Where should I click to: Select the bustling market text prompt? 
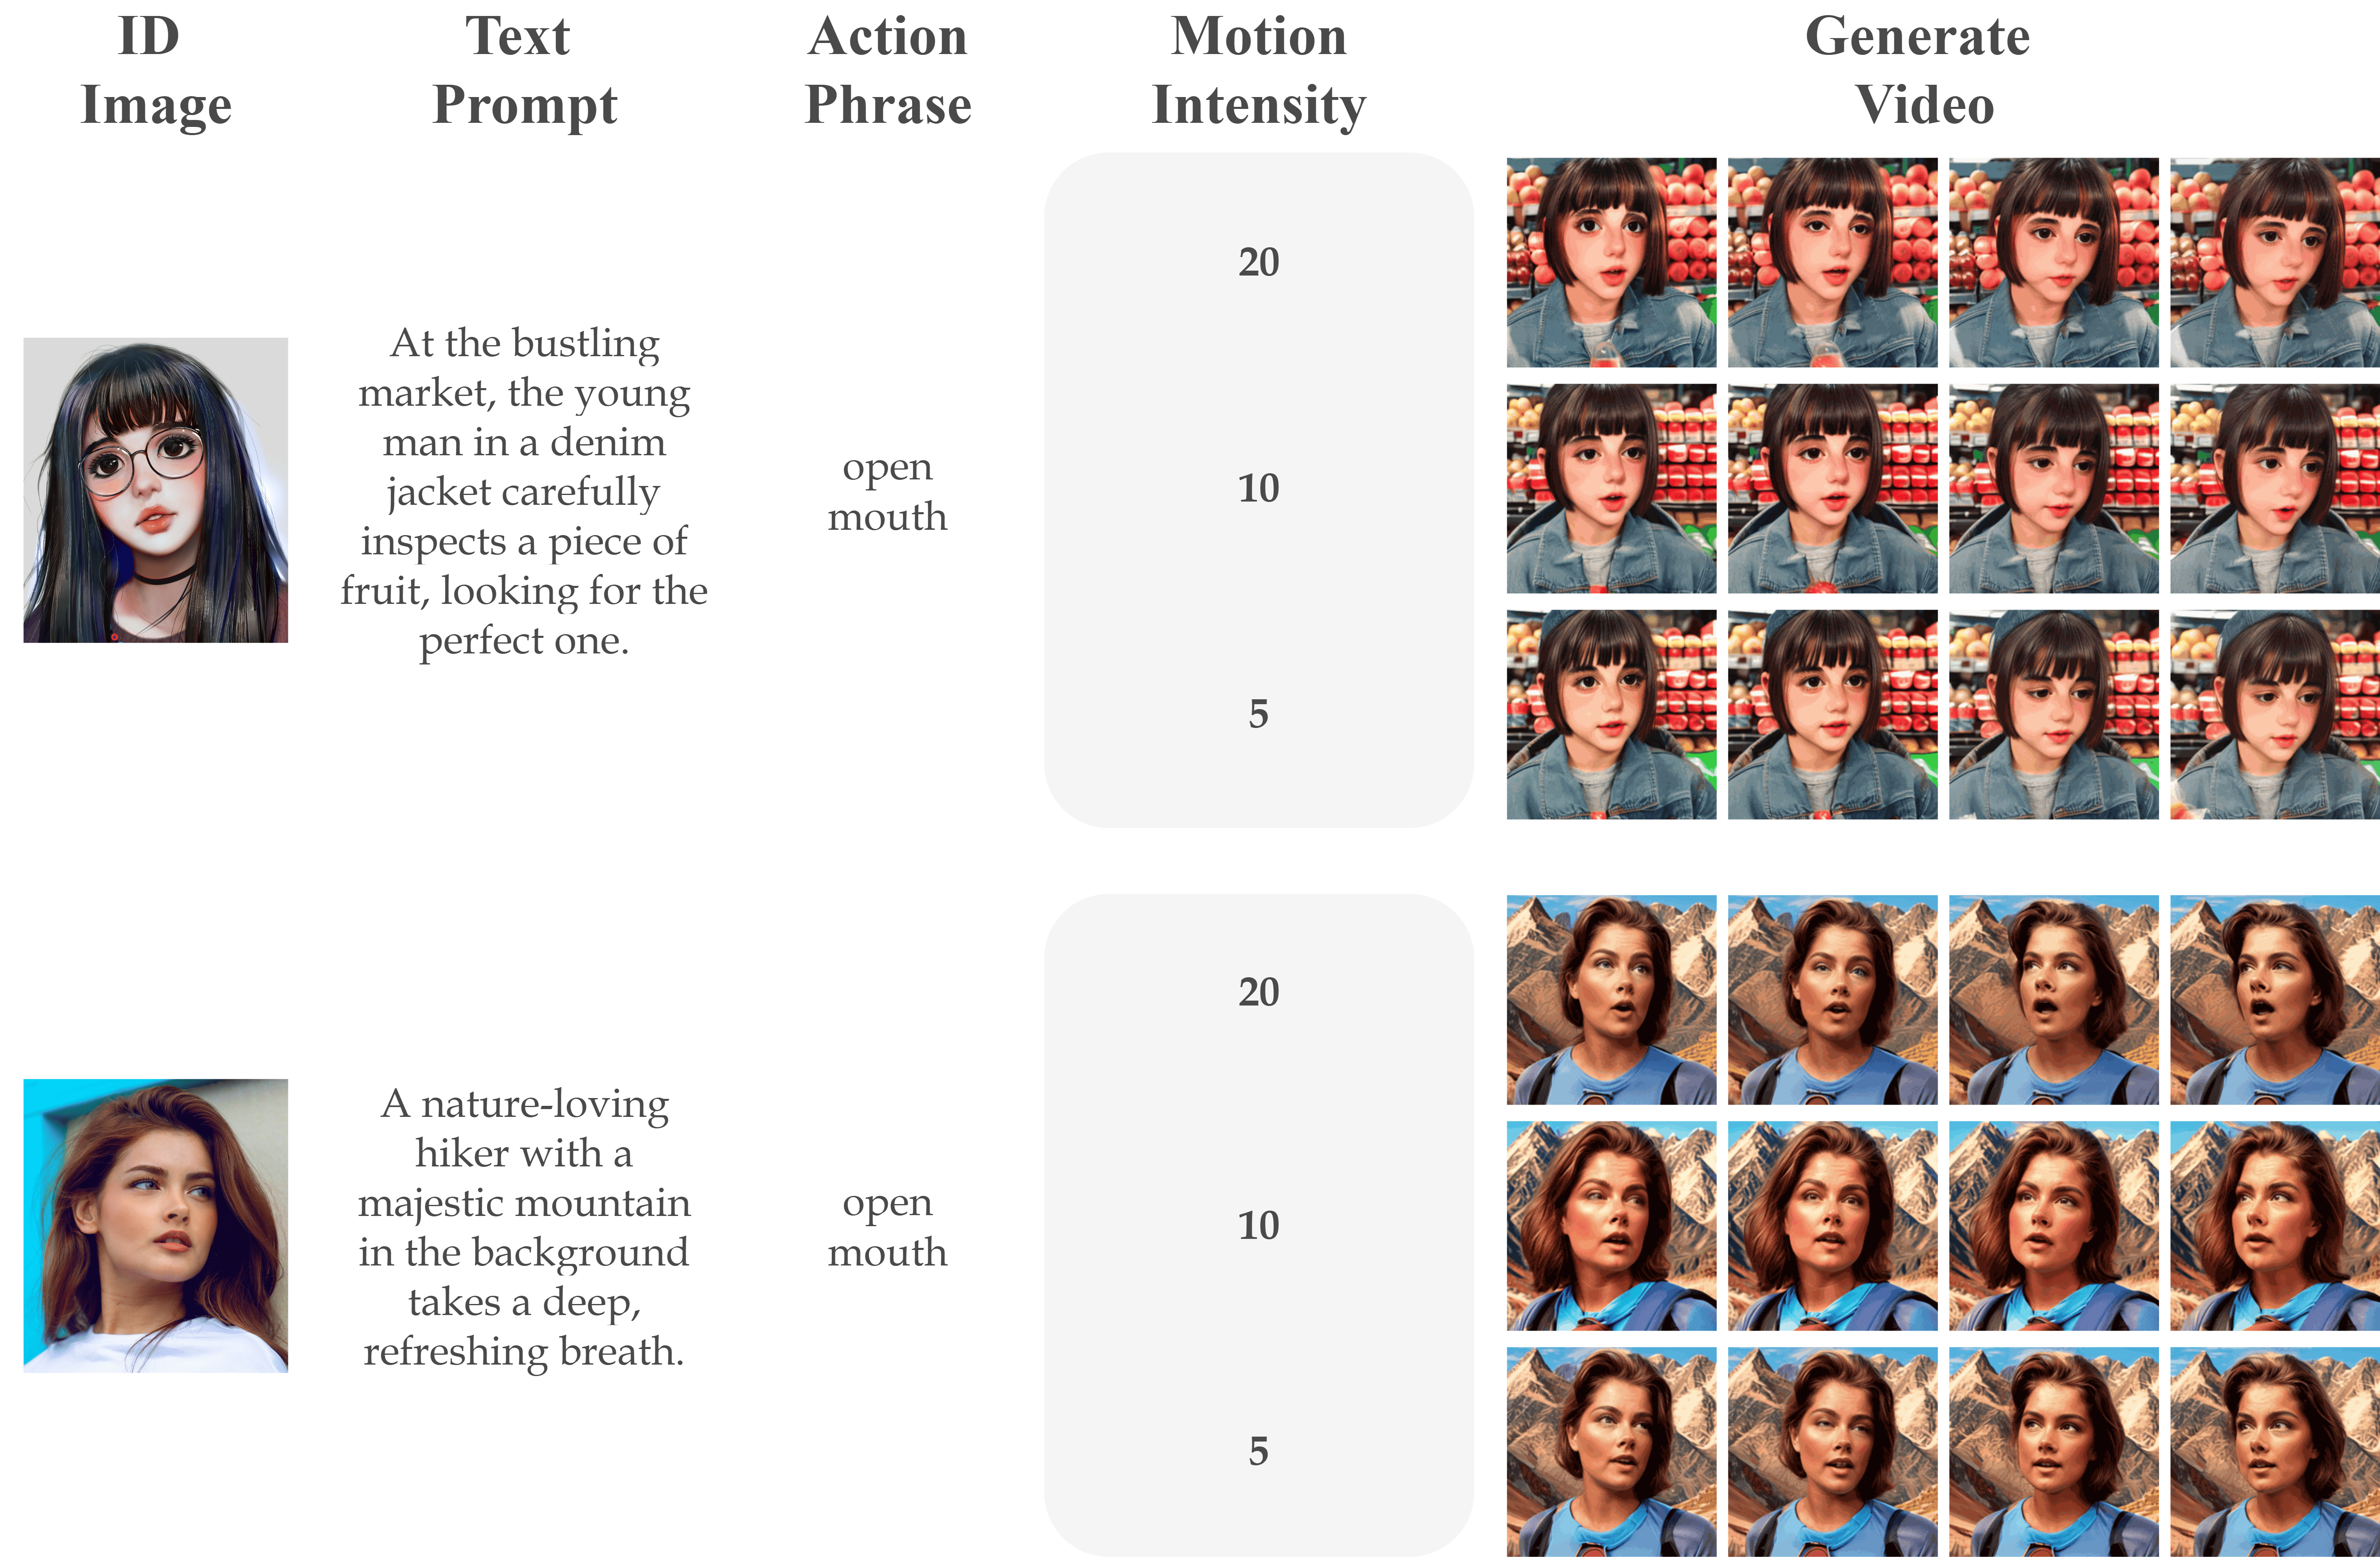click(x=524, y=491)
